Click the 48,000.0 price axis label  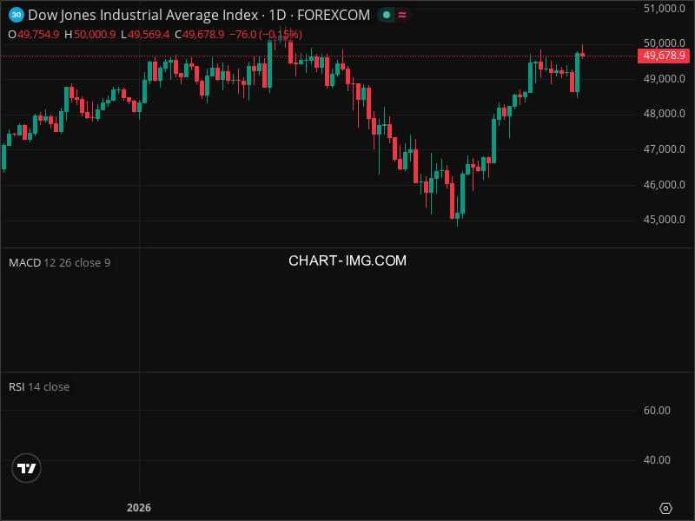coord(664,114)
